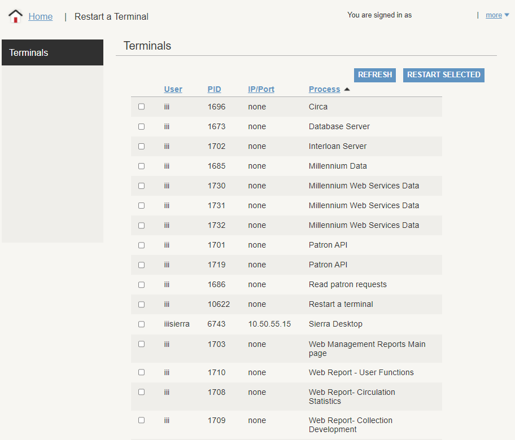This screenshot has height=440, width=515.
Task: Open the Home link
Action: tap(41, 16)
